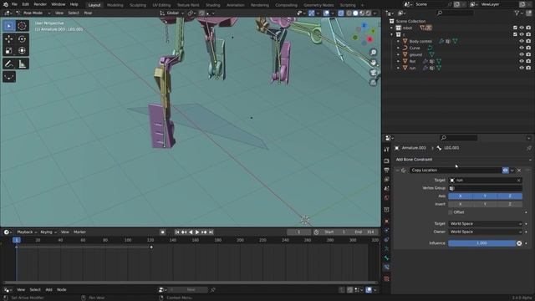Open the File menu
The width and height of the screenshot is (535, 301).
(x=14, y=4)
